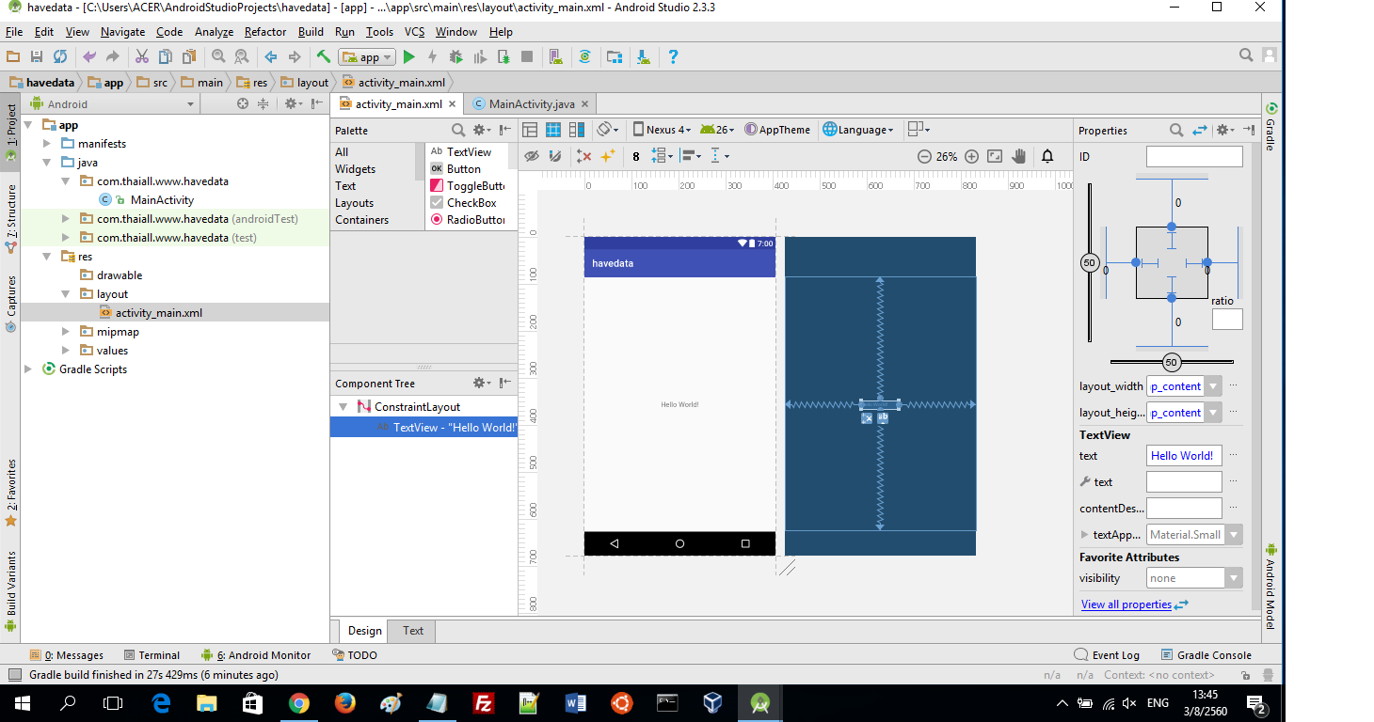Expand the manifests folder
Screen dimensions: 1374x722
pos(48,144)
